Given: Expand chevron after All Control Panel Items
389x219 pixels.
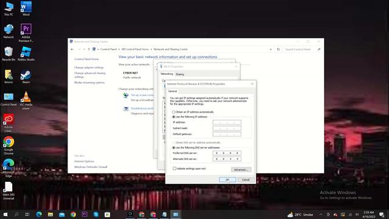Looking at the screenshot, I should click(151, 49).
